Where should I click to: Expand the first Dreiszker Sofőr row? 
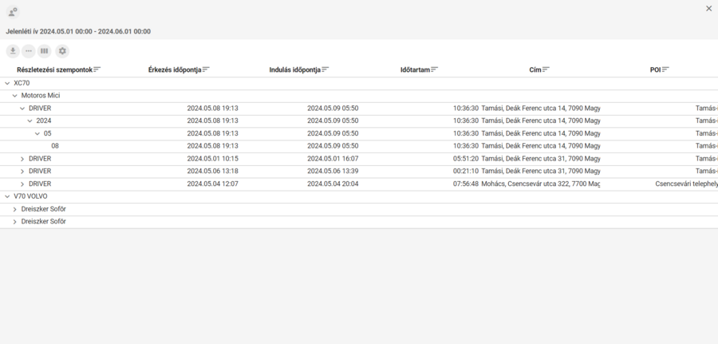(x=15, y=209)
